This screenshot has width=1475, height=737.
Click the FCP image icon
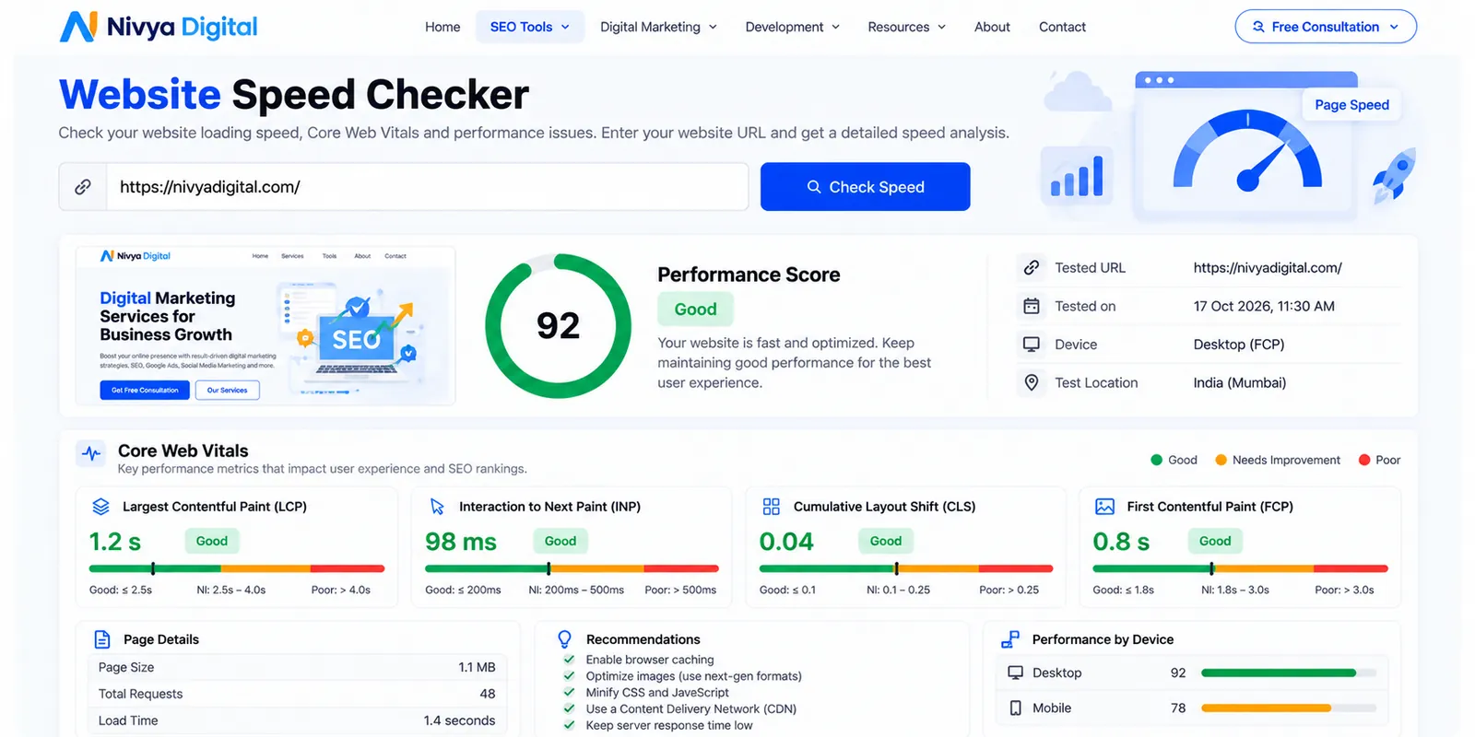(1104, 507)
